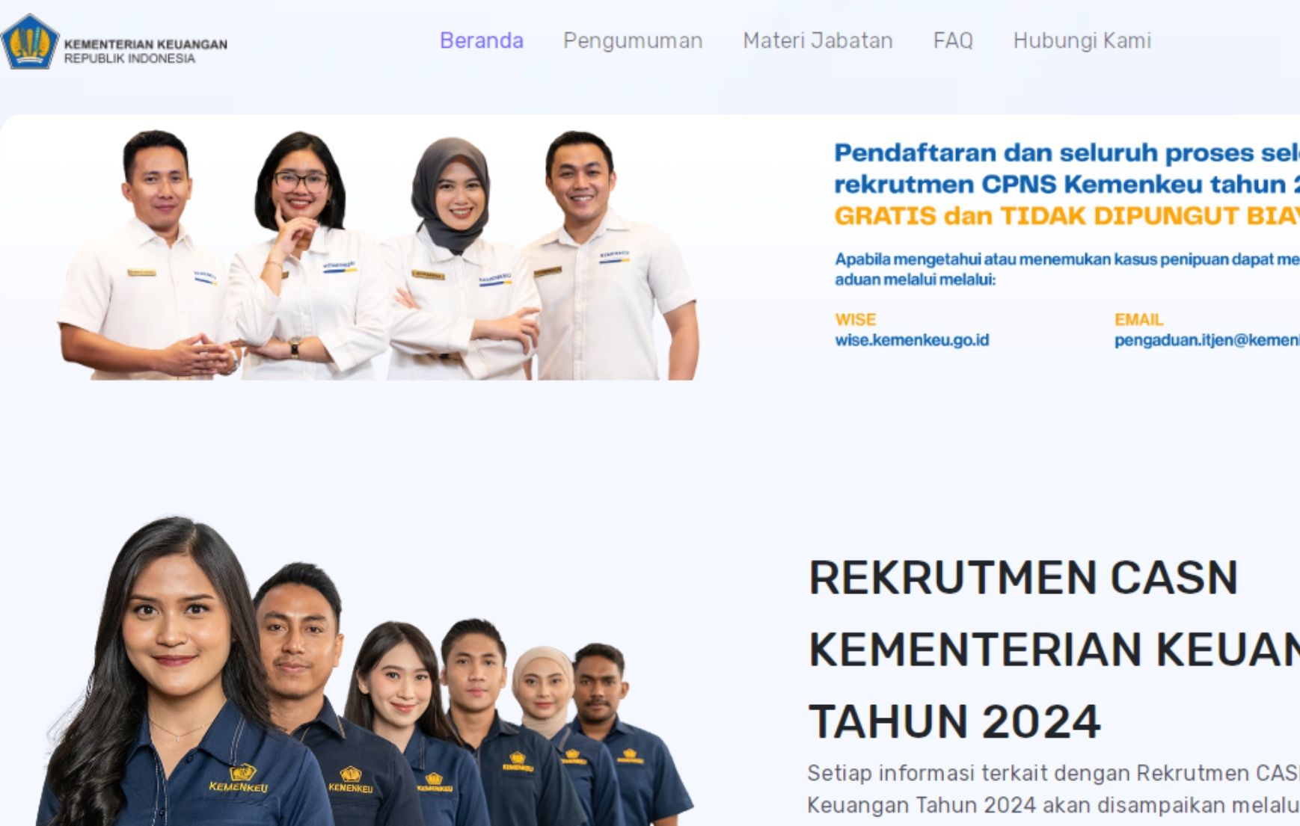Viewport: 1300px width, 826px height.
Task: Click the orange EMAIL label
Action: (1138, 319)
